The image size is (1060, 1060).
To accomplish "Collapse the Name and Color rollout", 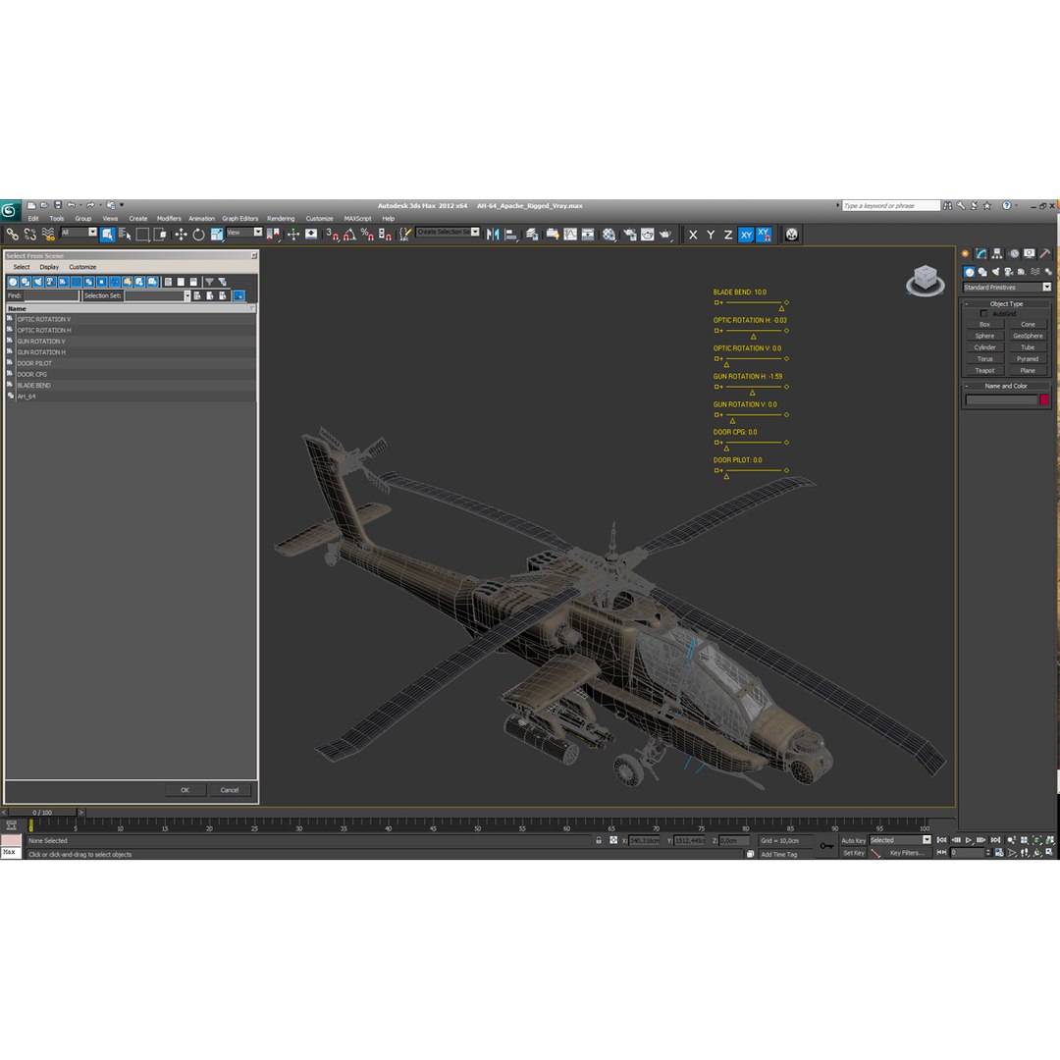I will coord(1006,386).
